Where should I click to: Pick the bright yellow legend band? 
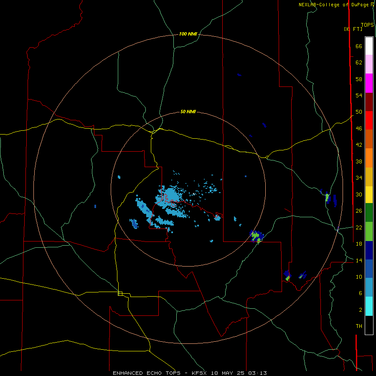tap(369, 195)
